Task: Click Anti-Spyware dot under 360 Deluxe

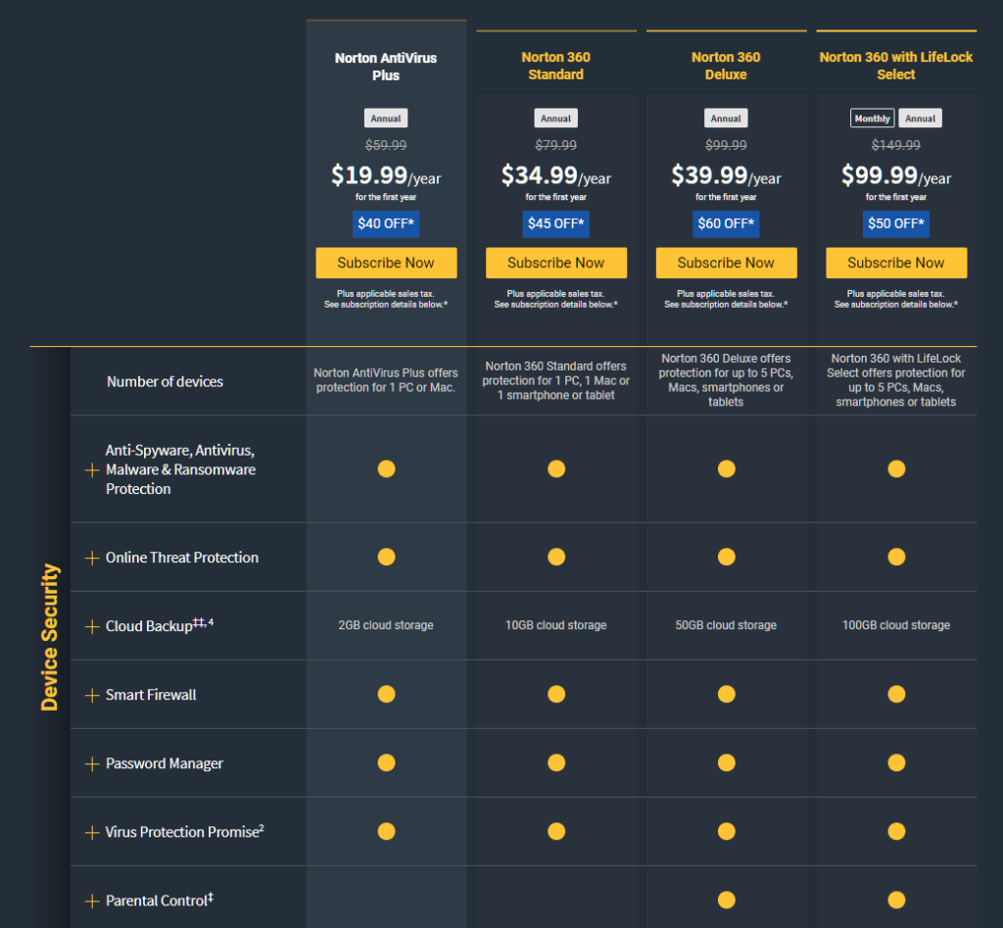Action: (727, 468)
